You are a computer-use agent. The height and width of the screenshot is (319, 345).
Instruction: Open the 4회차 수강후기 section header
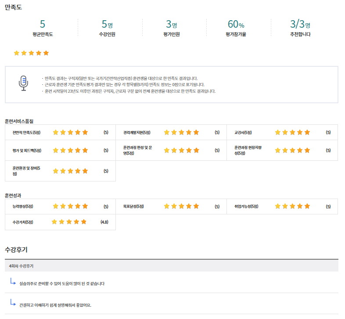tap(22, 266)
